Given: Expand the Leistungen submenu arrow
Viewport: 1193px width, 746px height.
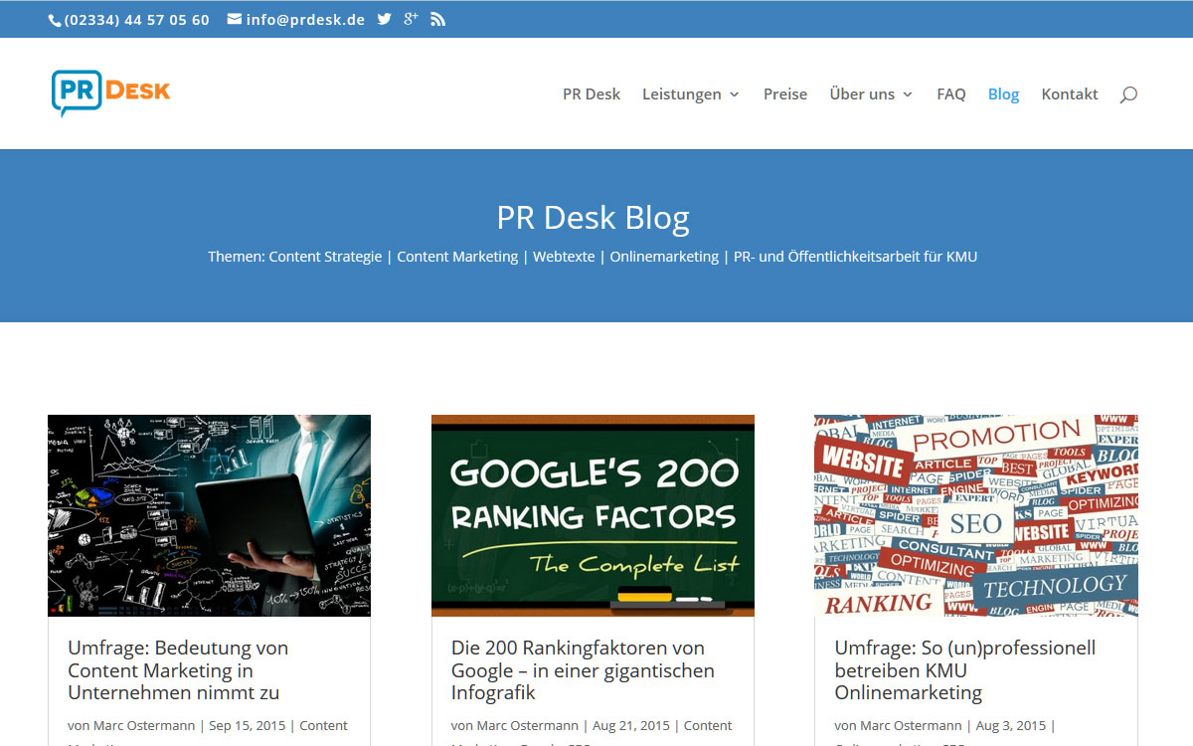Looking at the screenshot, I should (735, 94).
